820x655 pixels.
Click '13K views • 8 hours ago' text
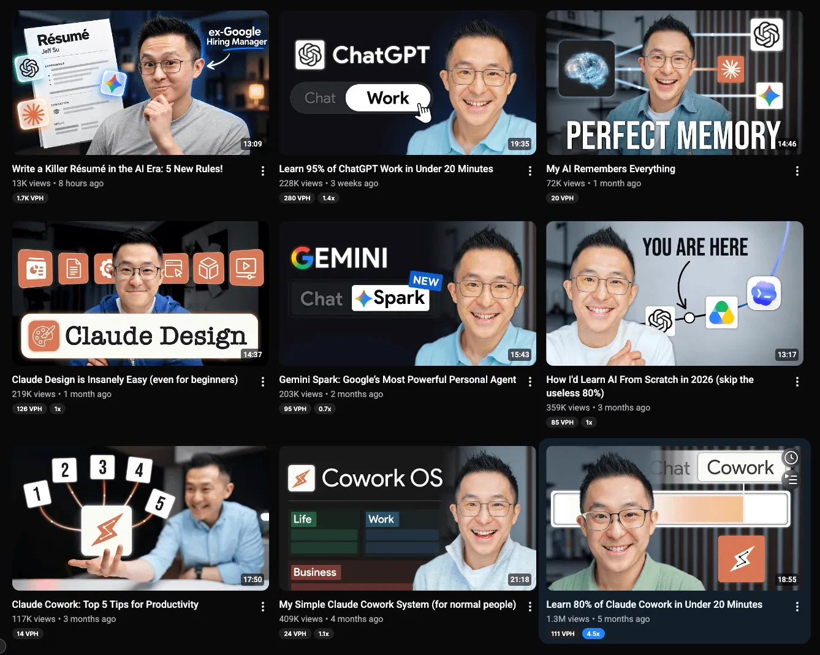(x=58, y=183)
